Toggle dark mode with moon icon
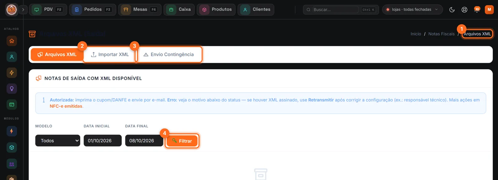This screenshot has height=180, width=498. [452, 10]
